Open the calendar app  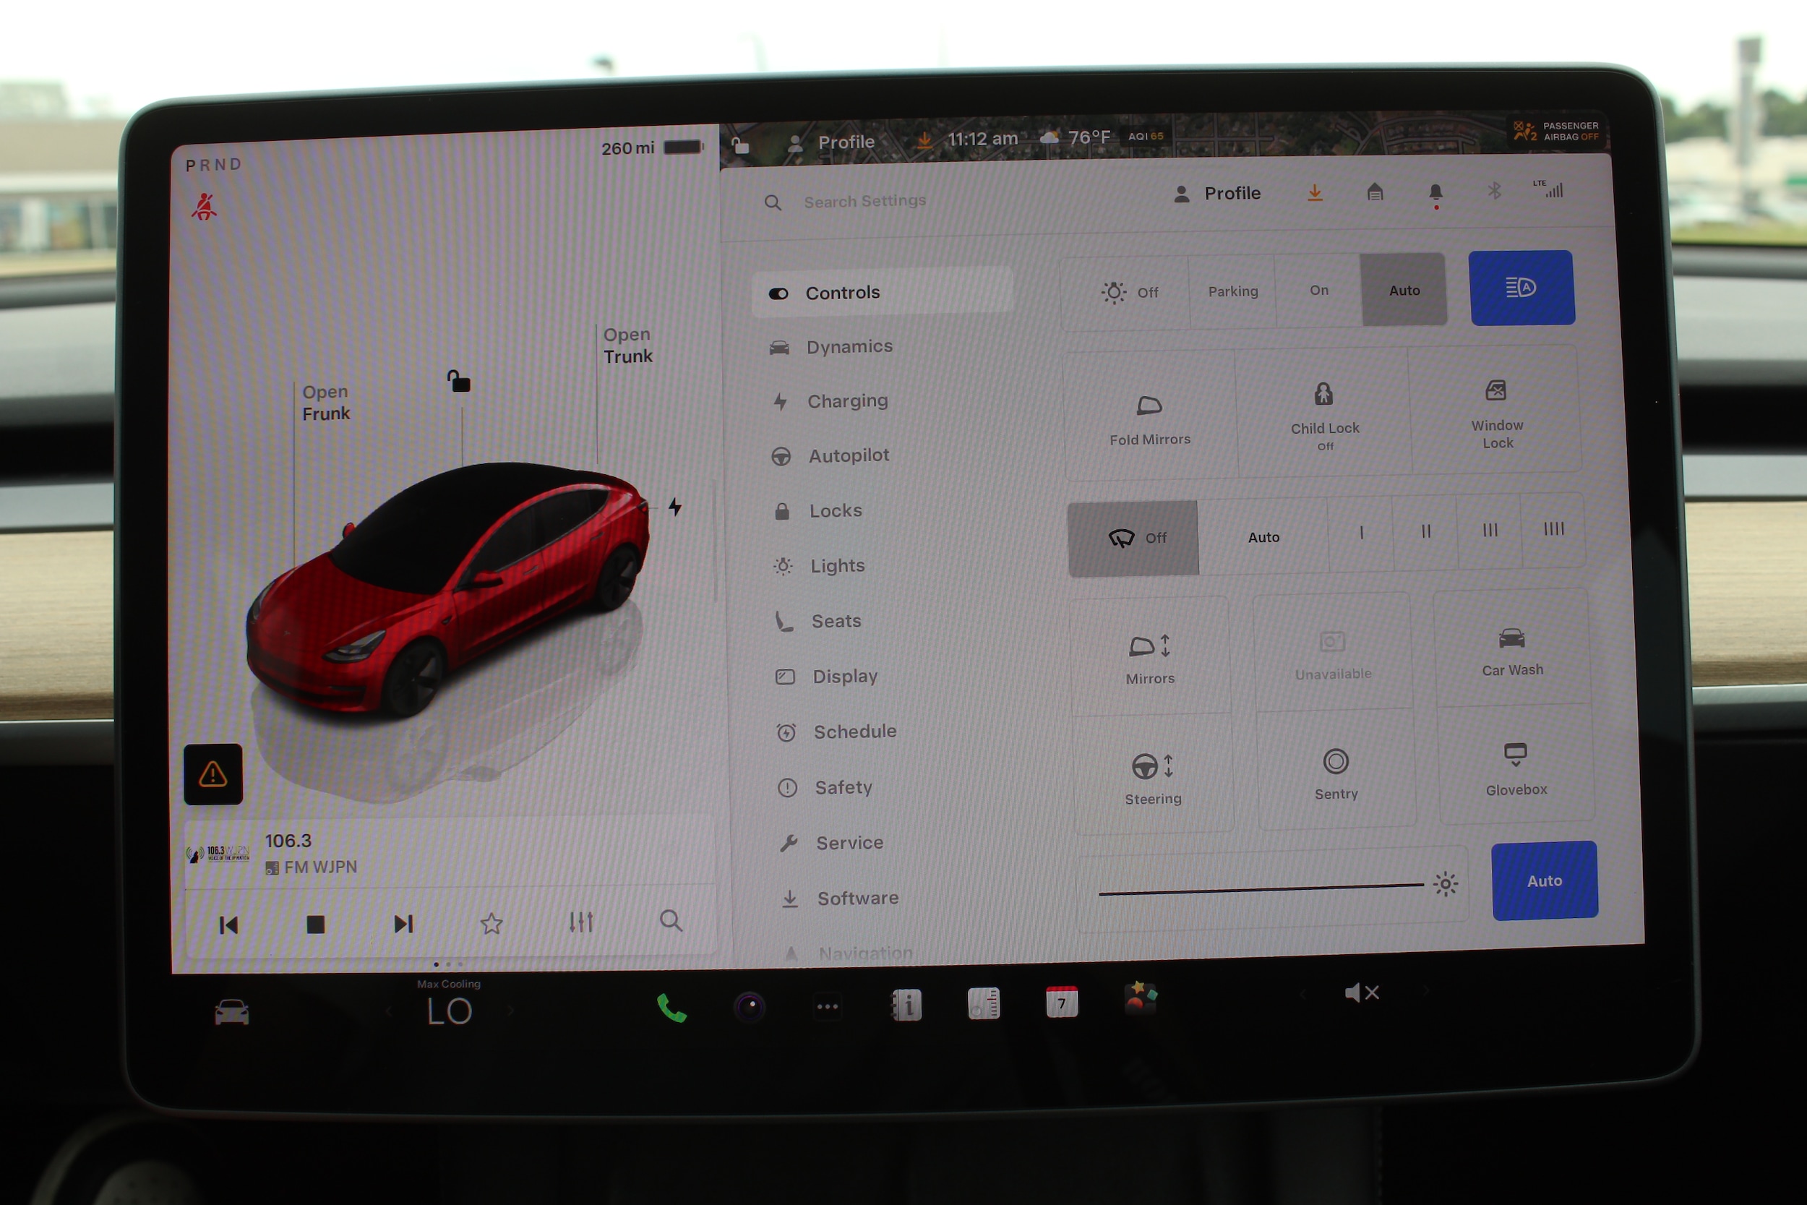click(x=1062, y=1002)
